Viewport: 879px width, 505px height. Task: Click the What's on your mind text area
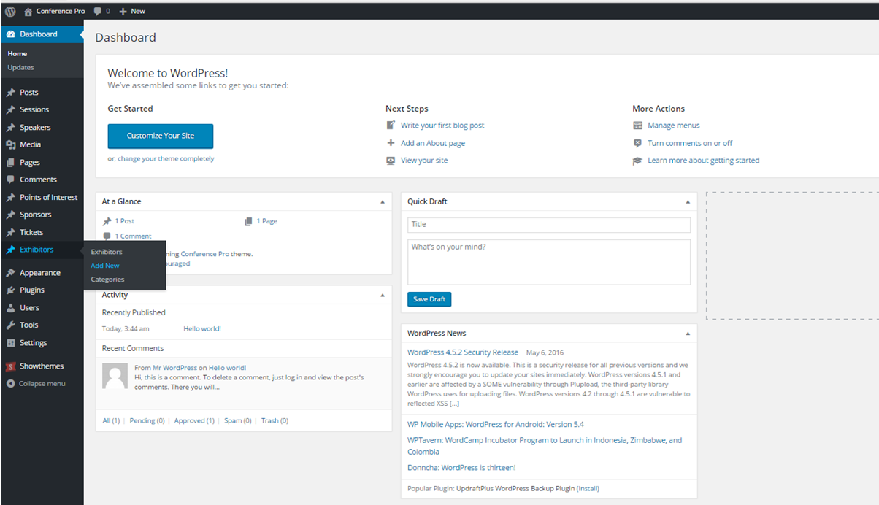pos(549,262)
